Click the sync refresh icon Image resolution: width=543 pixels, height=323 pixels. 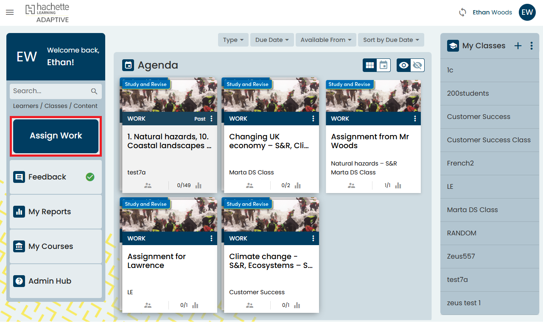(462, 12)
